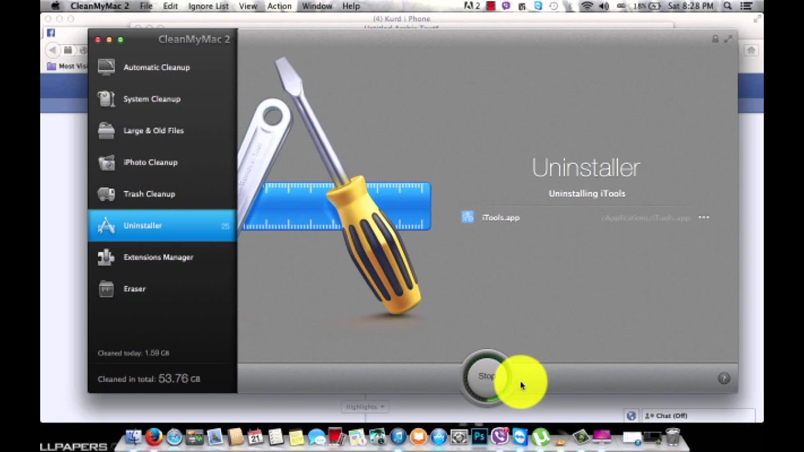Open Trash in the Dock
This screenshot has height=452, width=804.
(x=673, y=437)
